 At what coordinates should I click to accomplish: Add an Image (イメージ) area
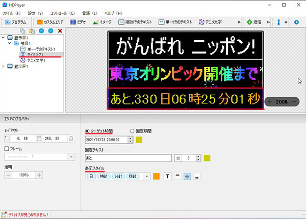[x=102, y=22]
